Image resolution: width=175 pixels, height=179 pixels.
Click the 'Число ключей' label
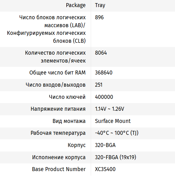(67, 97)
